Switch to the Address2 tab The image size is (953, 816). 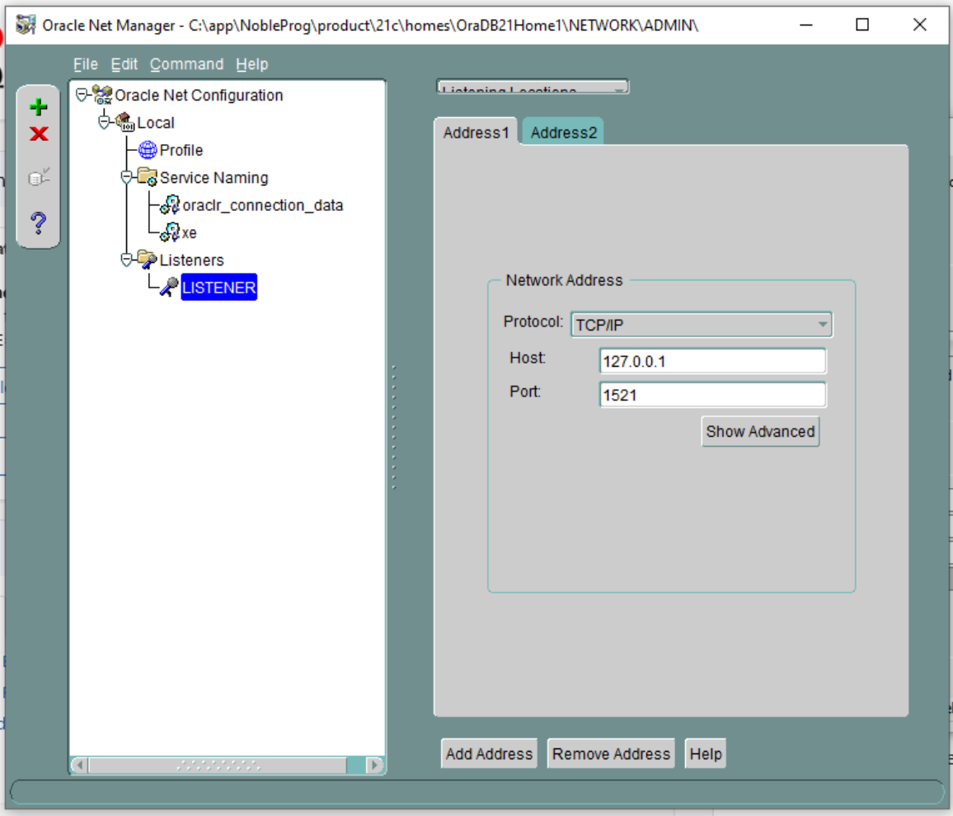point(563,132)
